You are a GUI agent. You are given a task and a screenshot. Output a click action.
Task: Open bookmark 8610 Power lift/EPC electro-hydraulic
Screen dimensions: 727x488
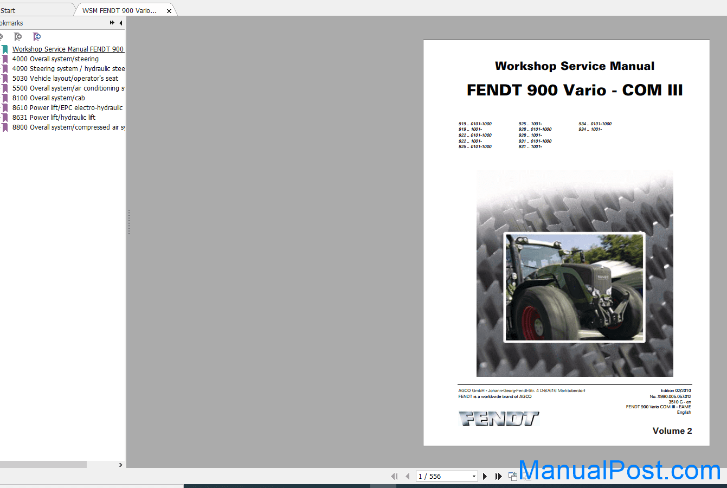(x=68, y=108)
